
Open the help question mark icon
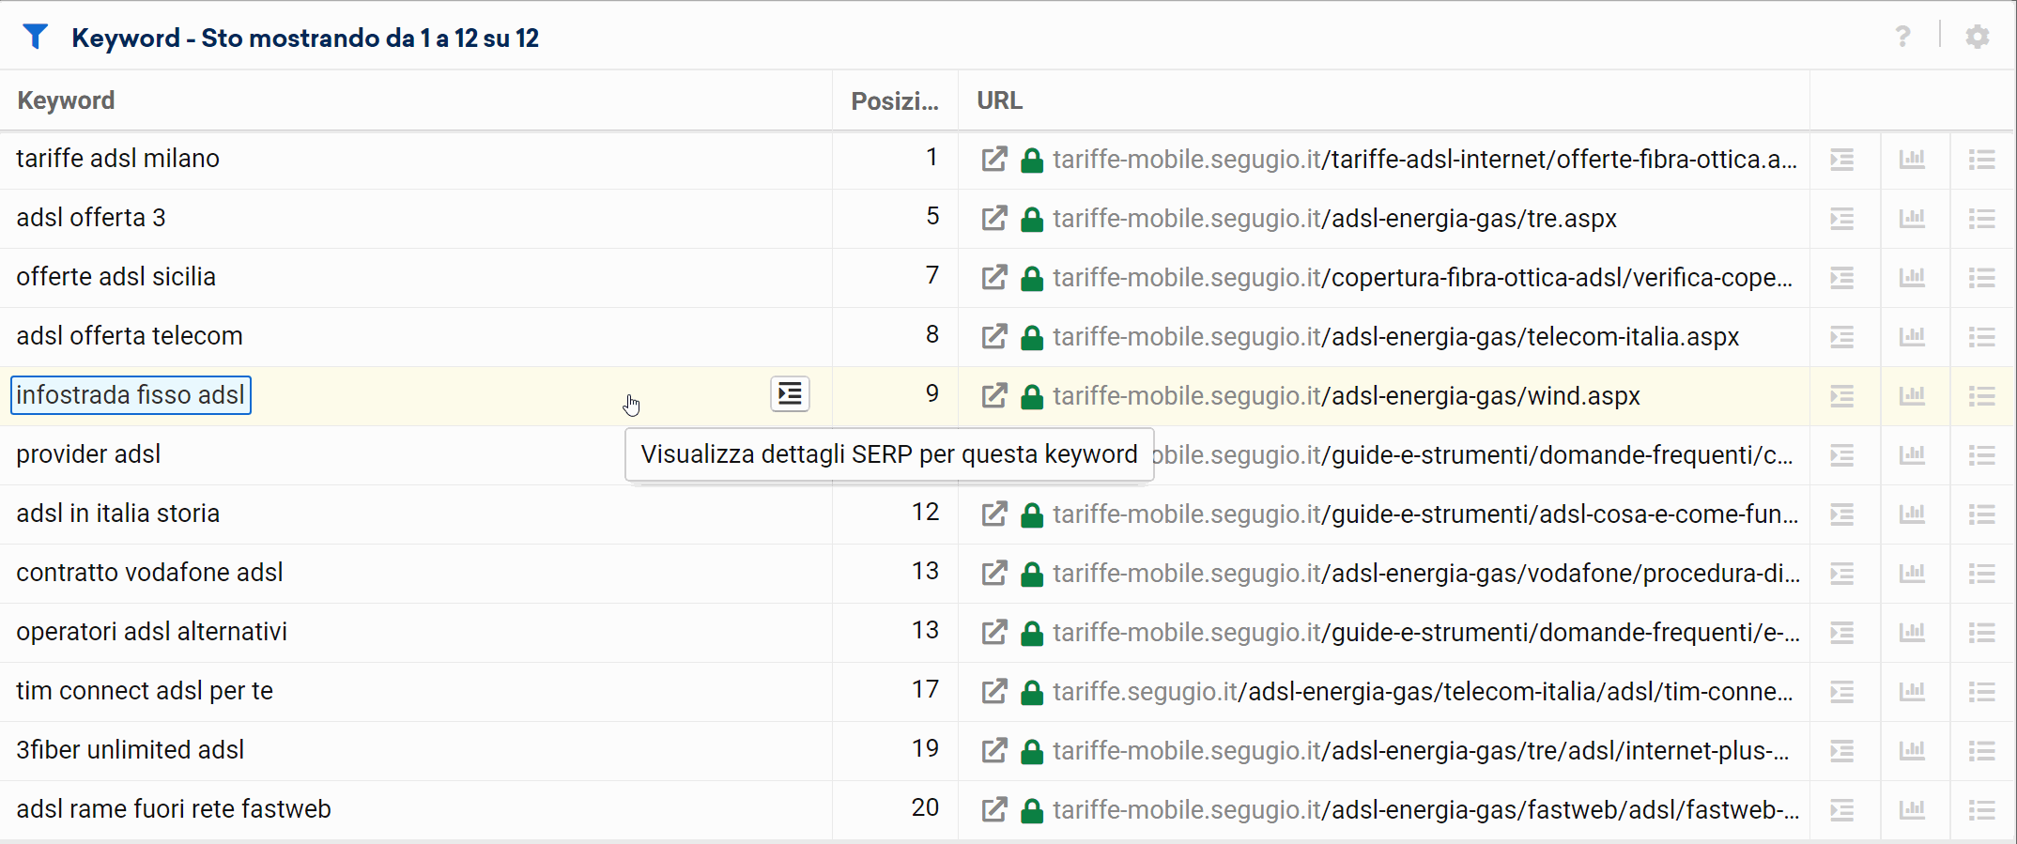pos(1902,37)
